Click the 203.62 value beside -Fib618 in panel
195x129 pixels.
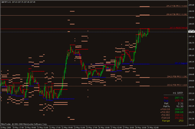click(x=179, y=118)
